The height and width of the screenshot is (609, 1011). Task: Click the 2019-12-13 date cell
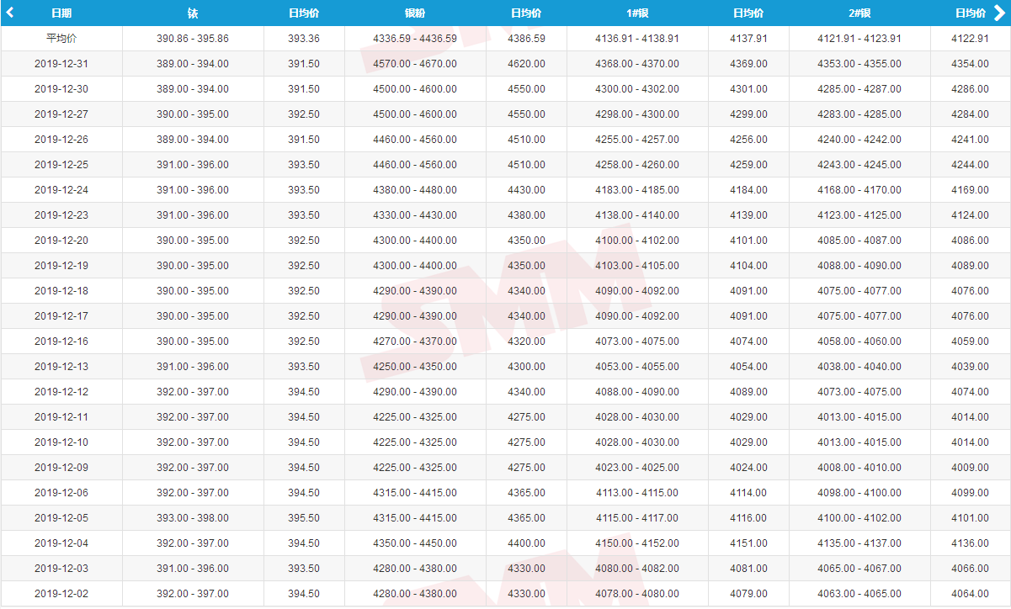(x=61, y=367)
